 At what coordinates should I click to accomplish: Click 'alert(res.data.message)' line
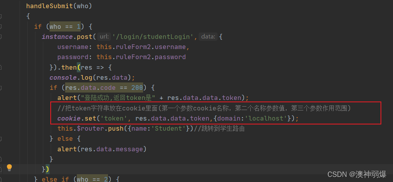coord(102,149)
